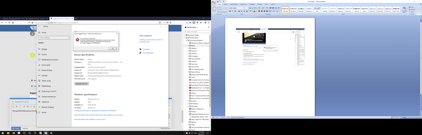Click the Paste button in Word
This screenshot has height=135, width=422.
[214, 9]
